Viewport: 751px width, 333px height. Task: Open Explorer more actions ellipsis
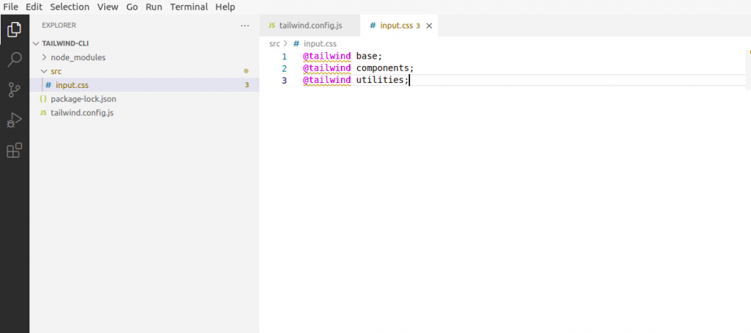pyautogui.click(x=245, y=26)
